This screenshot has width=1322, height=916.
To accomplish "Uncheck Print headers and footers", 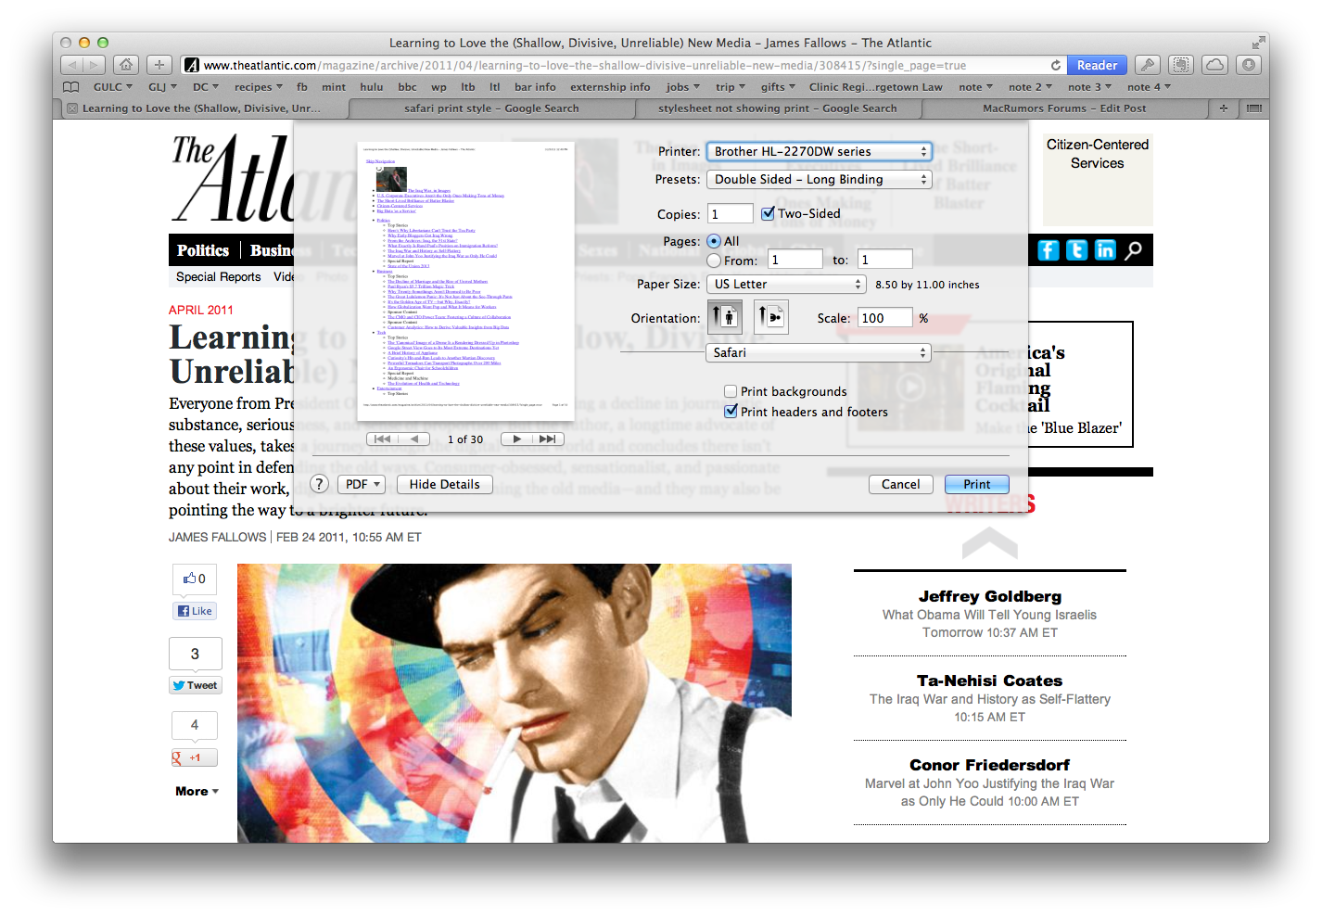I will (731, 412).
